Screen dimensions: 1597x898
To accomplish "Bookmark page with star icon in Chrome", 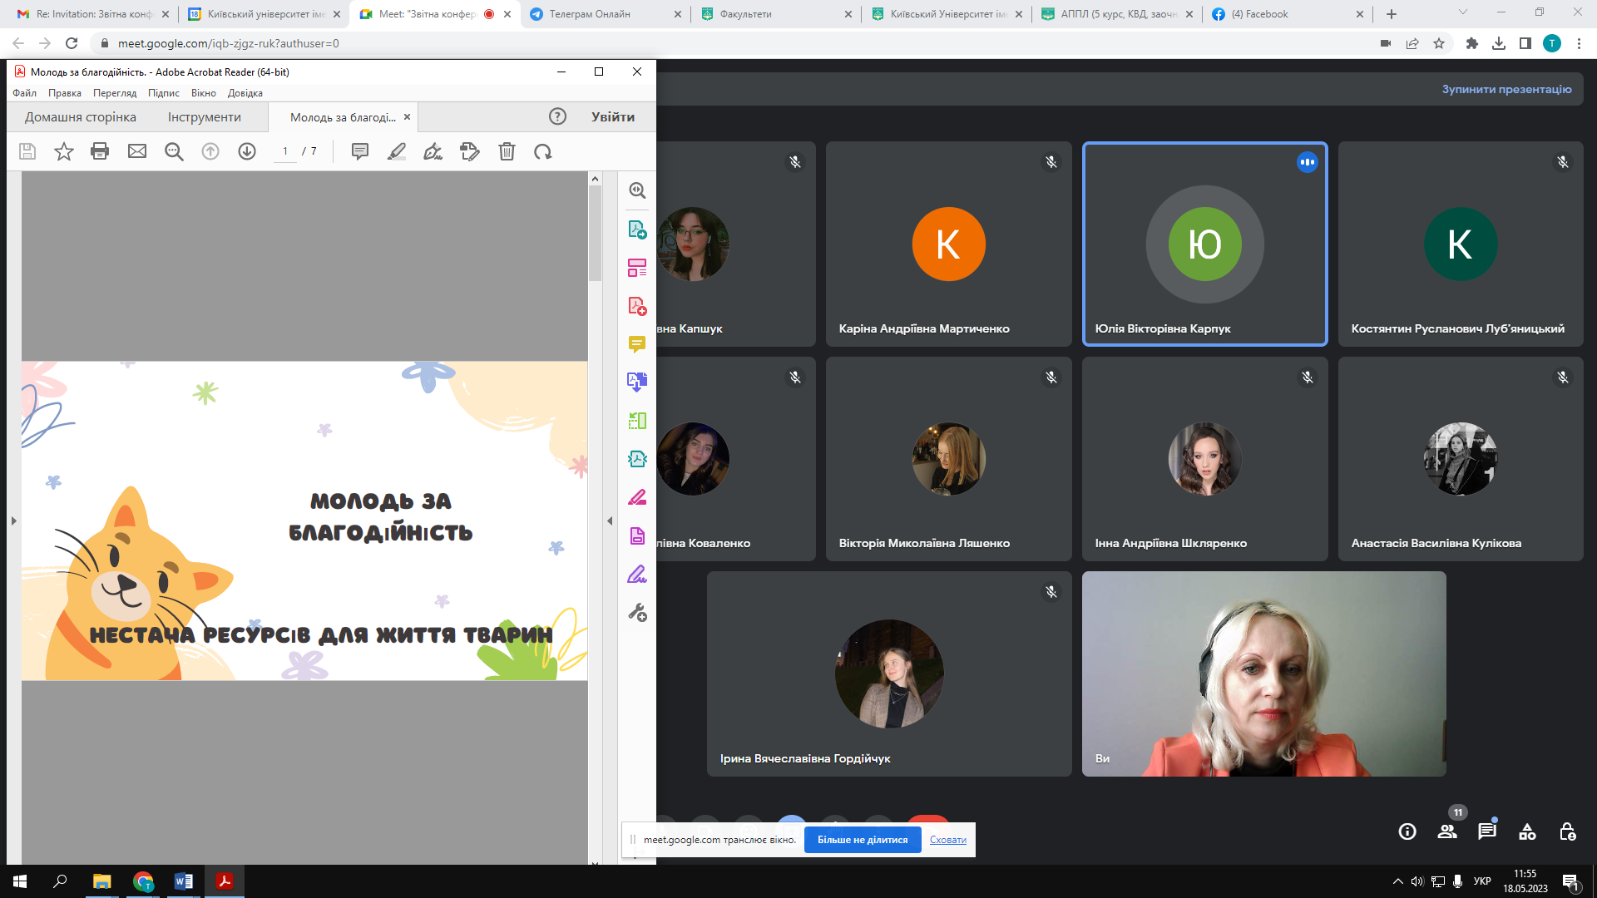I will (x=1439, y=43).
